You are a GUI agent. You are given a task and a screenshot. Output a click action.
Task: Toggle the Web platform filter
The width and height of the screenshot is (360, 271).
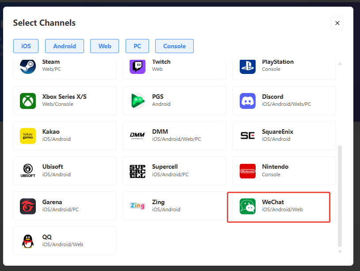pyautogui.click(x=104, y=46)
